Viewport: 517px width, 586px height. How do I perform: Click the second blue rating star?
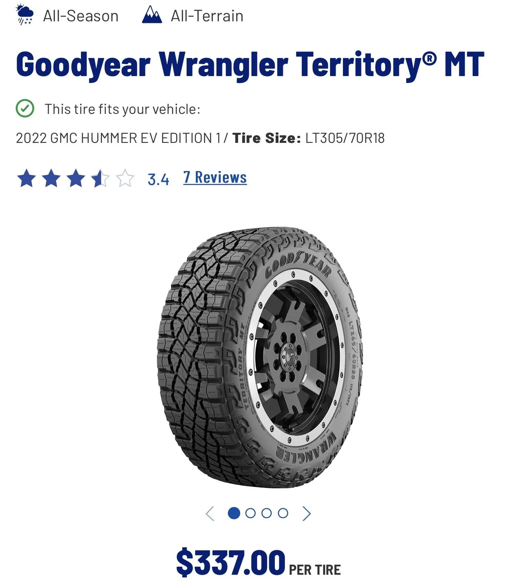(51, 178)
